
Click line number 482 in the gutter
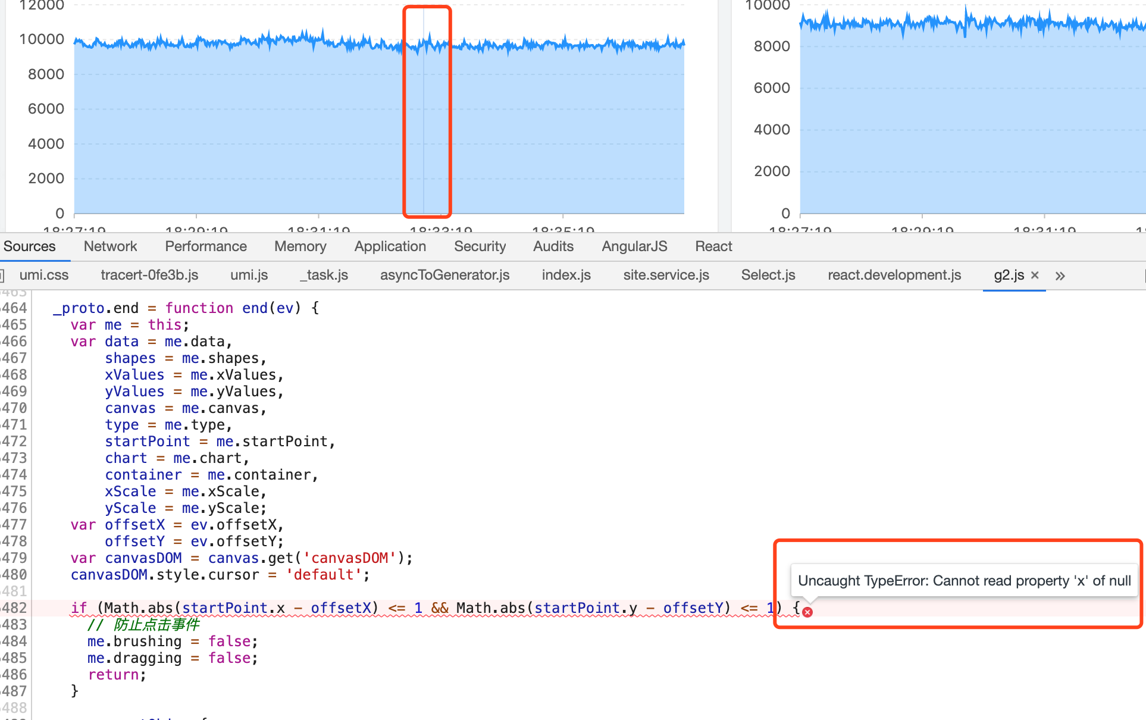pyautogui.click(x=14, y=608)
